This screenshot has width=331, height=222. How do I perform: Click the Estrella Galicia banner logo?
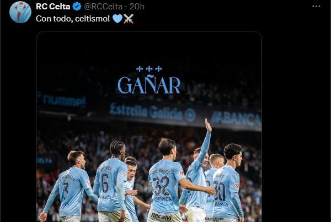tap(153, 112)
